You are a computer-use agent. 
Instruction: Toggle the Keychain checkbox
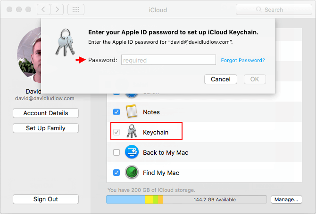pyautogui.click(x=116, y=132)
